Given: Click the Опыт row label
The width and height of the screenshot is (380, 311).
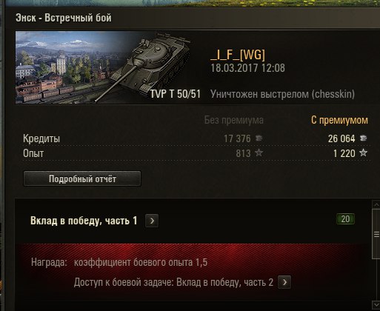Looking at the screenshot, I should point(33,153).
